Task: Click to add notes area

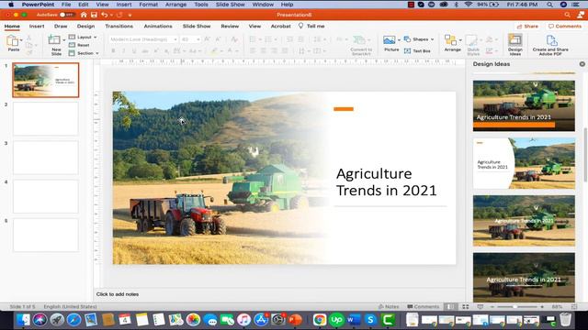Action: pyautogui.click(x=118, y=294)
